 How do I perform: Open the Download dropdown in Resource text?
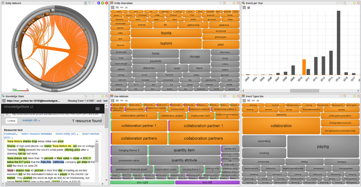[x=11, y=134]
